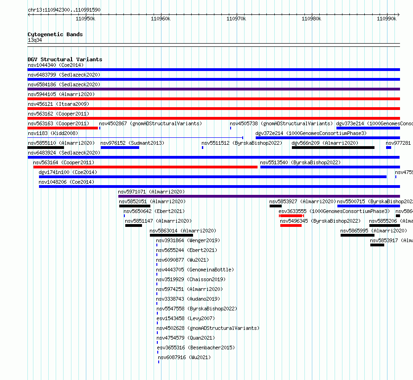Click the red bar of nsv563163 (Cooper2011)
Viewport: 413px width, 380px height.
pyautogui.click(x=63, y=128)
